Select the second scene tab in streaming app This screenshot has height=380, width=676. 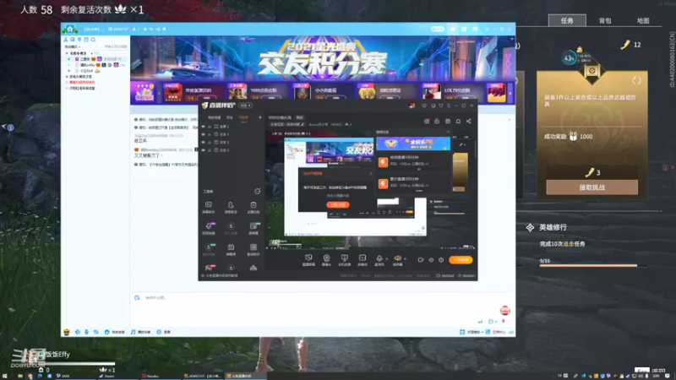click(230, 117)
